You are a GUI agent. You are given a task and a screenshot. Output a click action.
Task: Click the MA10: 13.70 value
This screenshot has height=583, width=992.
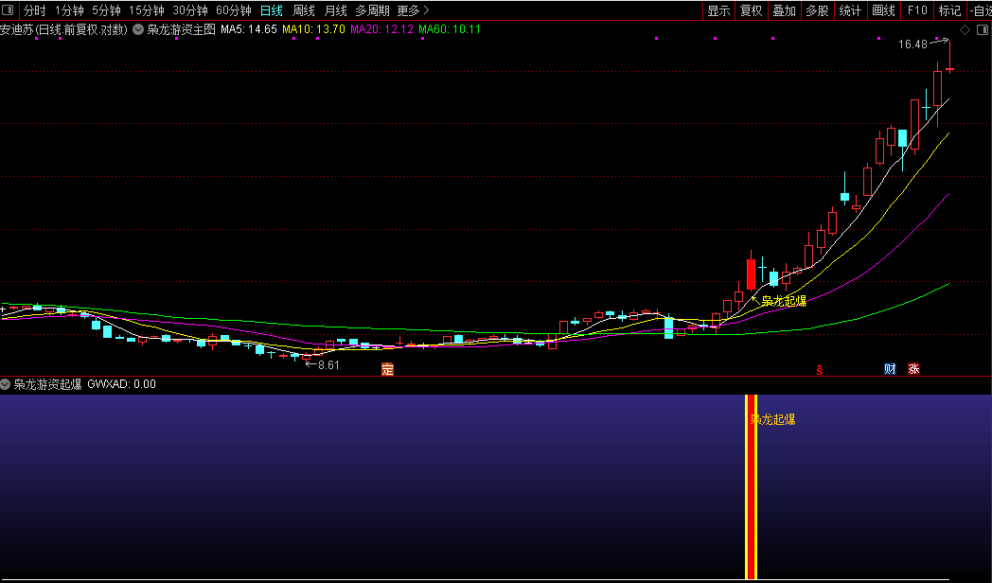[x=314, y=29]
